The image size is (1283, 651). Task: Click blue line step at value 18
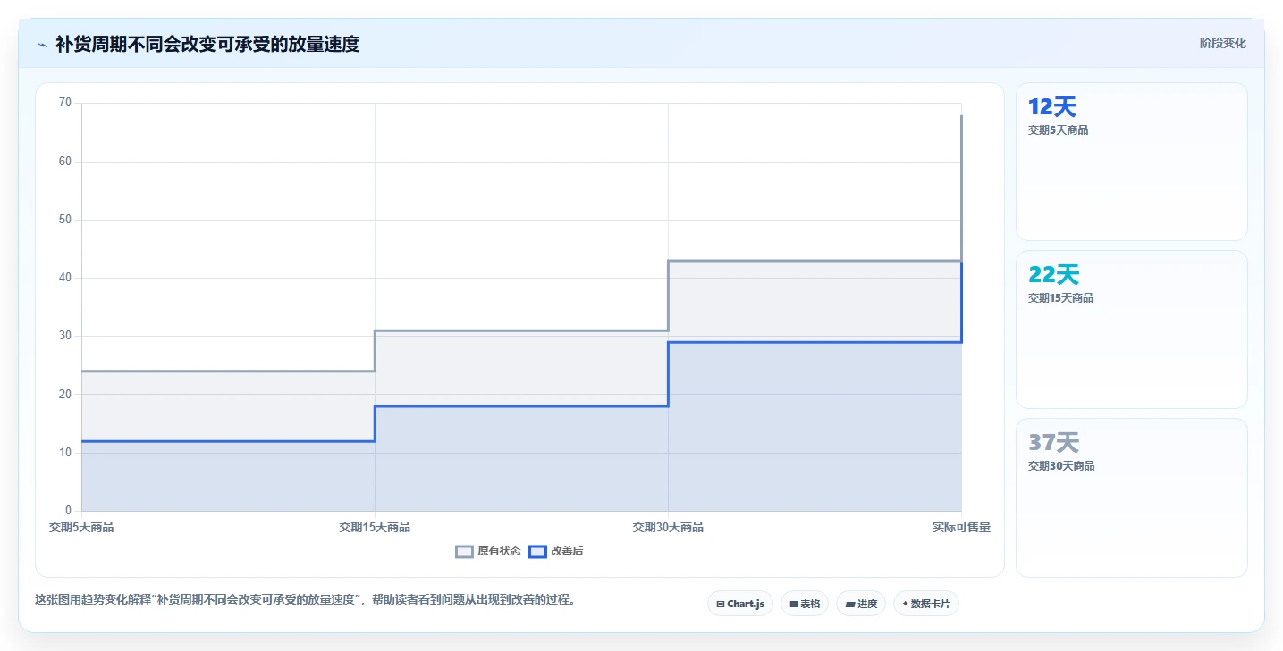coord(521,406)
